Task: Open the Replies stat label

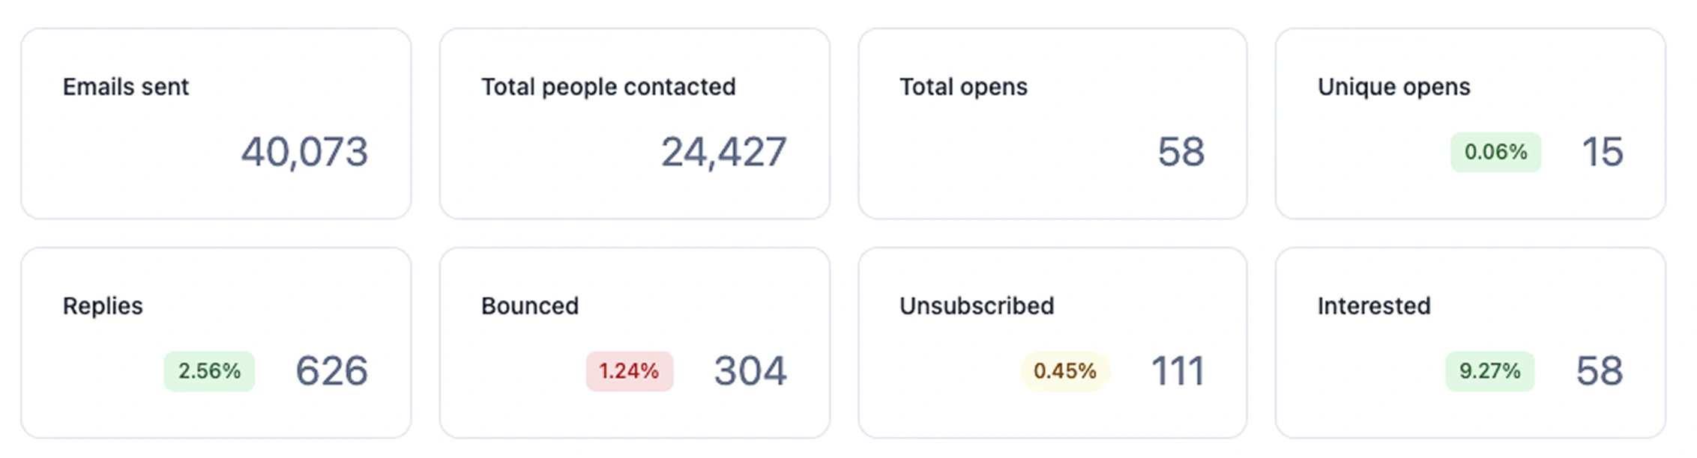Action: pyautogui.click(x=103, y=306)
